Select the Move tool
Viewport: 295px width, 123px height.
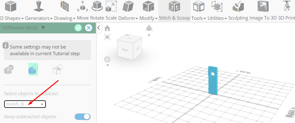83,11
